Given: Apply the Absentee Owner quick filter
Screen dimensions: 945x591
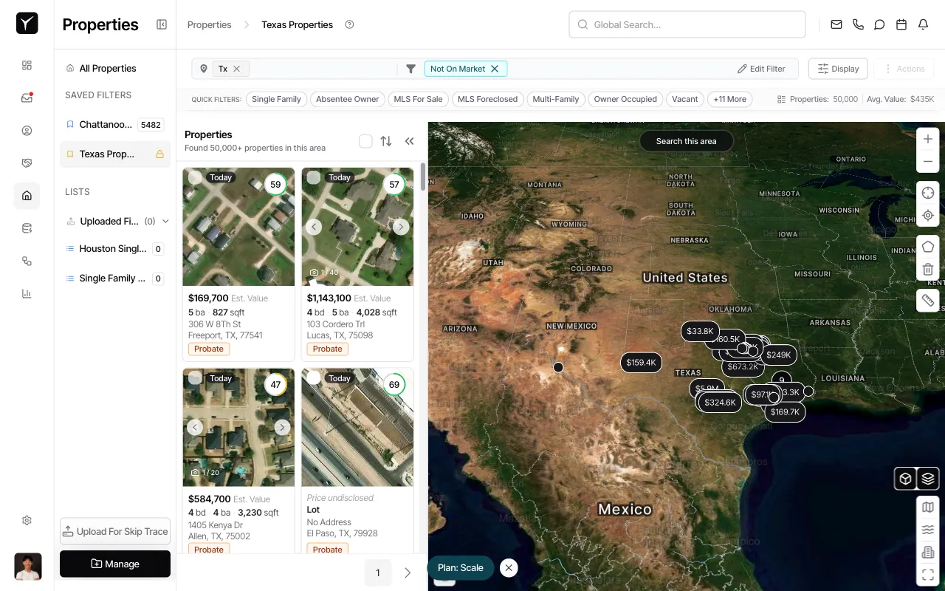Looking at the screenshot, I should [347, 99].
